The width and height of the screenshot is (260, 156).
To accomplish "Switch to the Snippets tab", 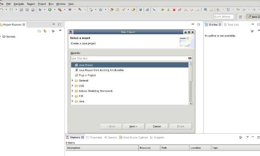I will (157, 137).
